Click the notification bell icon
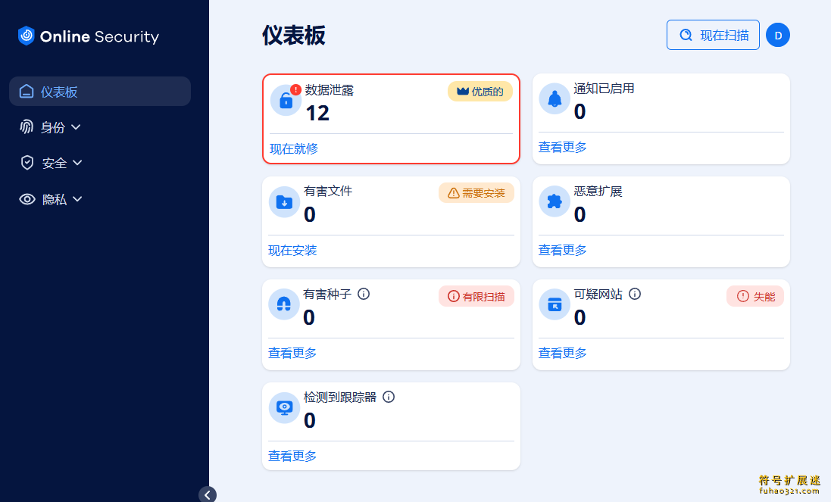 (555, 98)
